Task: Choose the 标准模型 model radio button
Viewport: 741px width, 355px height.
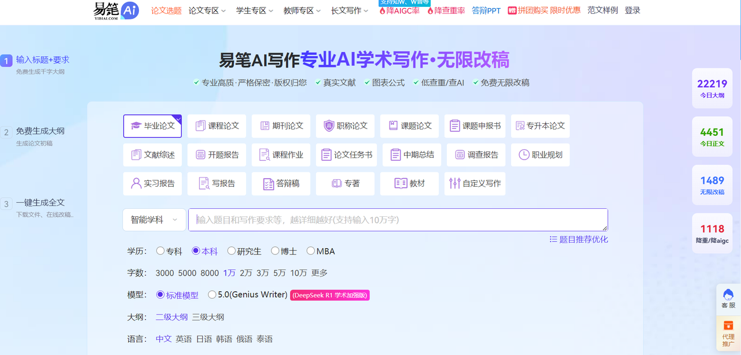Action: pyautogui.click(x=160, y=294)
